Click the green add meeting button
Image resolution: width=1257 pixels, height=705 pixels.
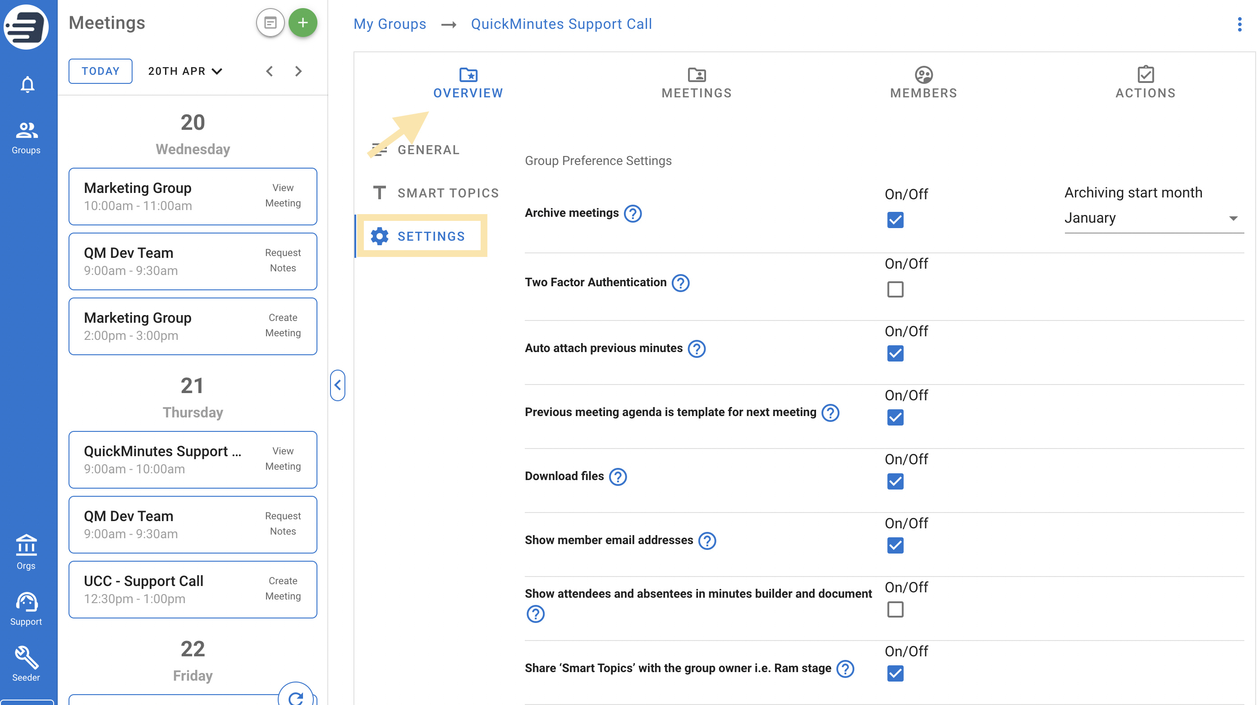coord(303,23)
